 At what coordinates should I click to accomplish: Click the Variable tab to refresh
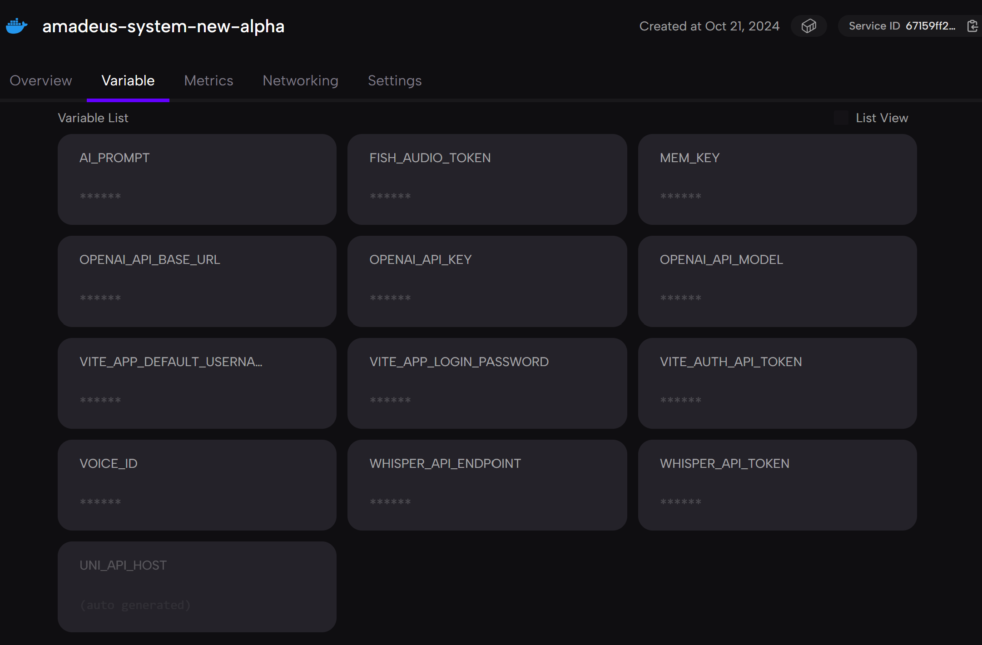128,81
